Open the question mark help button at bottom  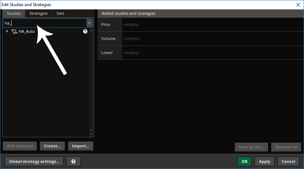73,161
